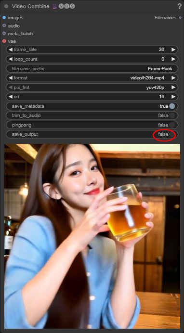Increase crf value with right arrow
This screenshot has height=333, width=184.
click(x=173, y=97)
